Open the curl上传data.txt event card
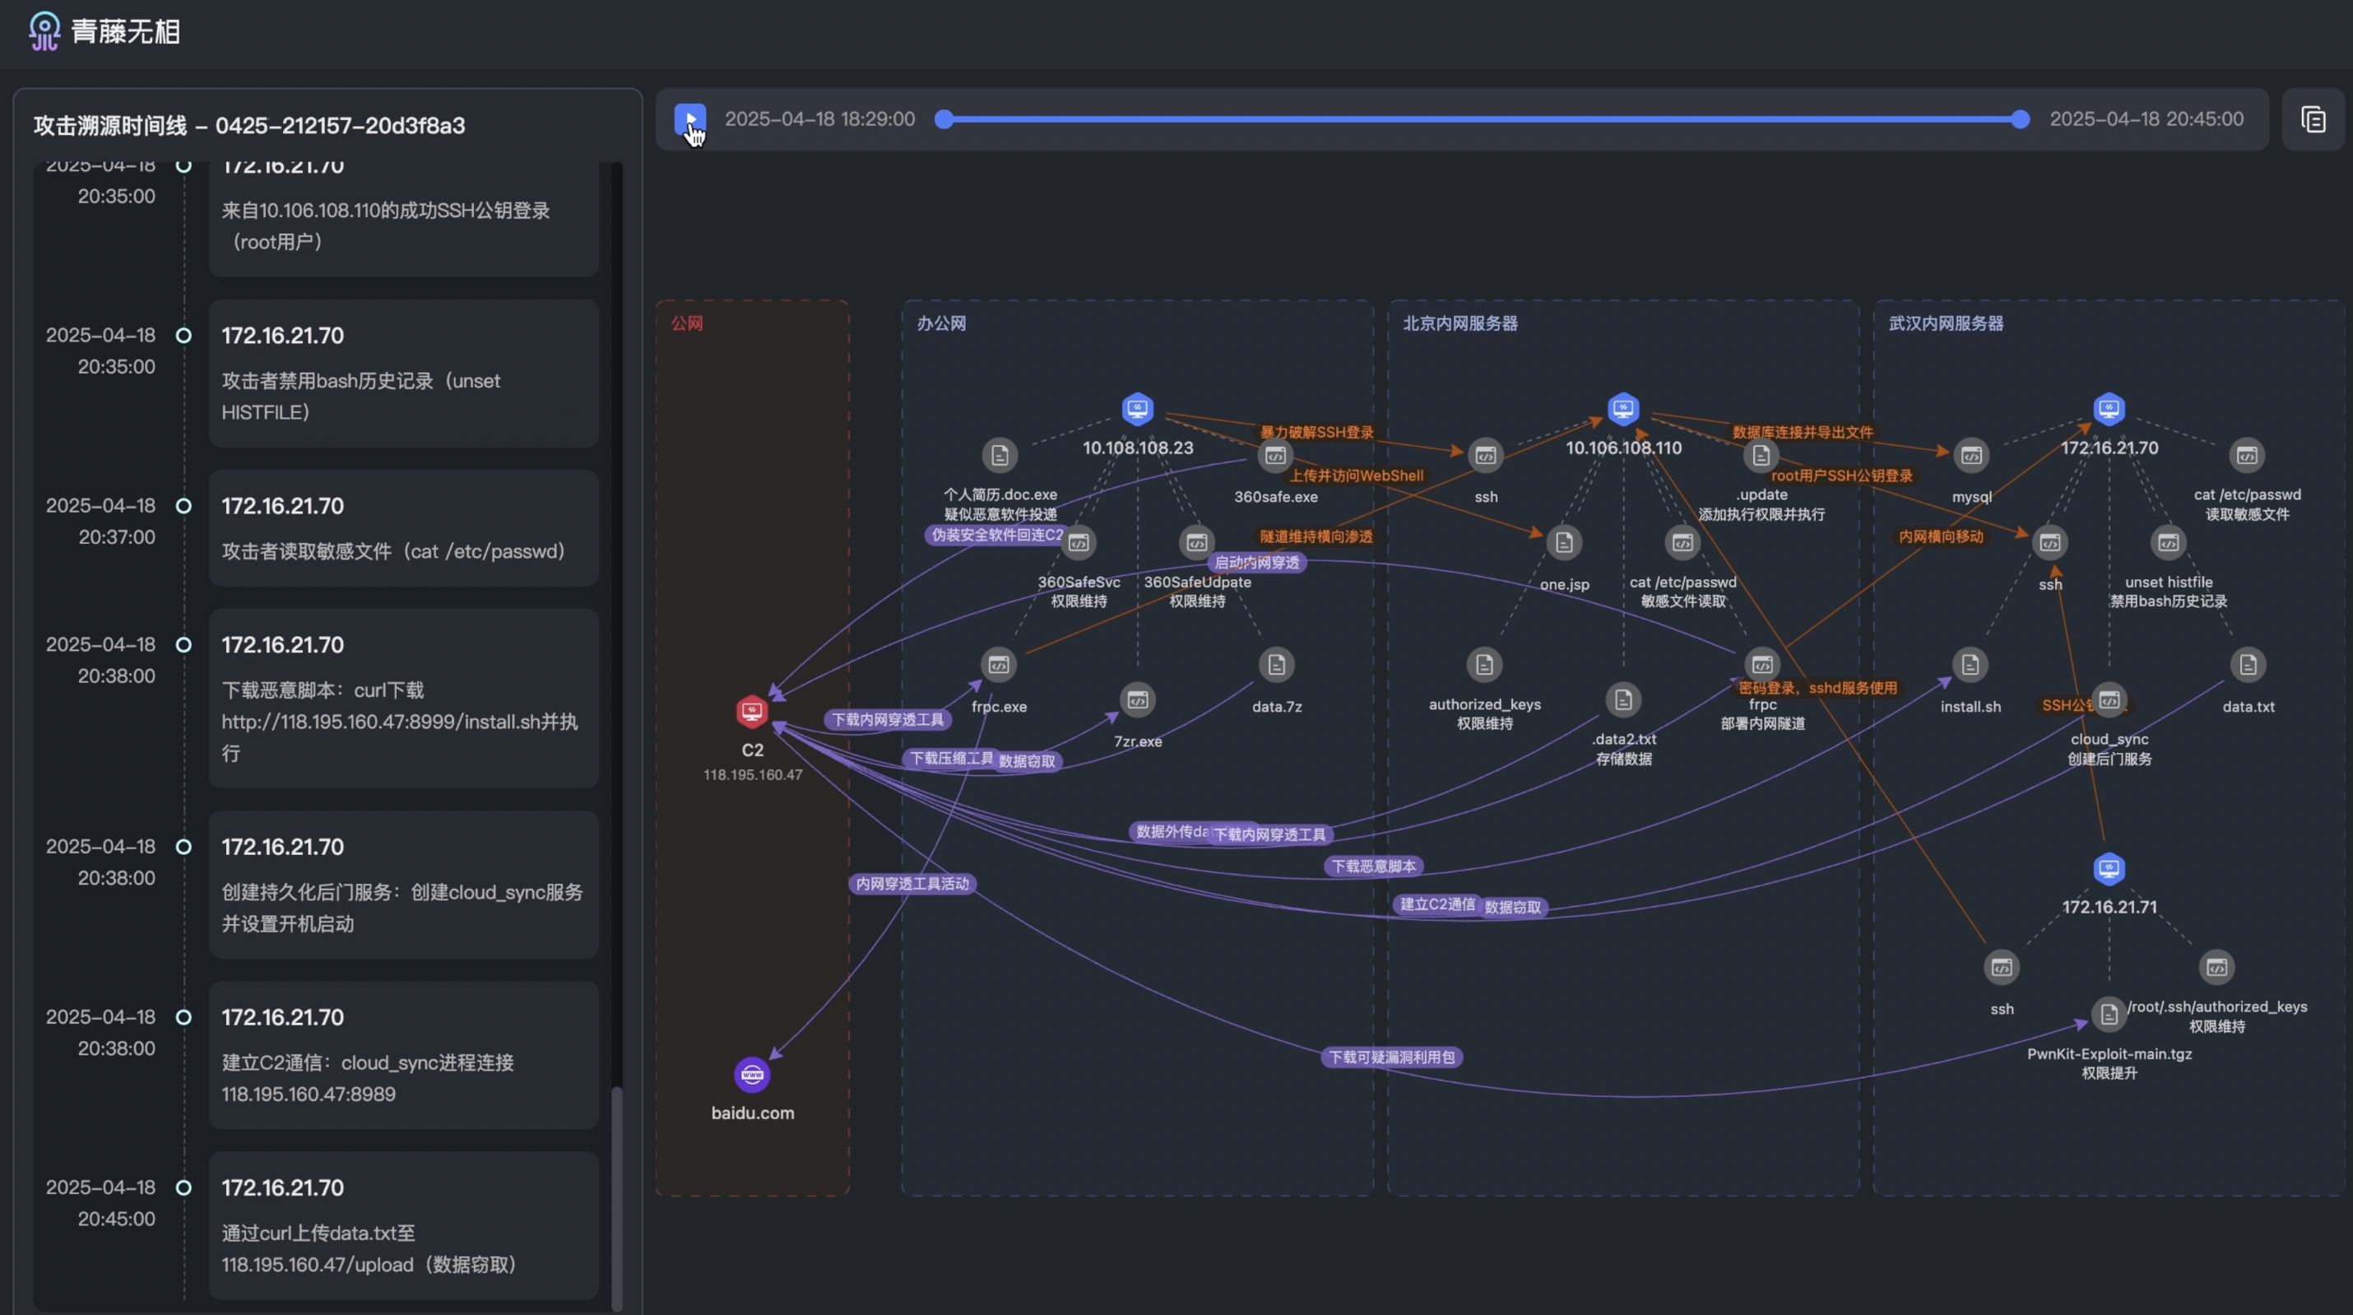Screen dimensions: 2353x1315 404,1224
